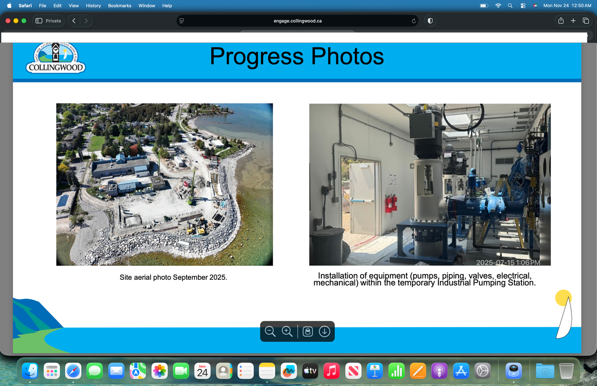Reload the page in the address bar
Viewport: 597px width, 386px height.
(x=414, y=21)
